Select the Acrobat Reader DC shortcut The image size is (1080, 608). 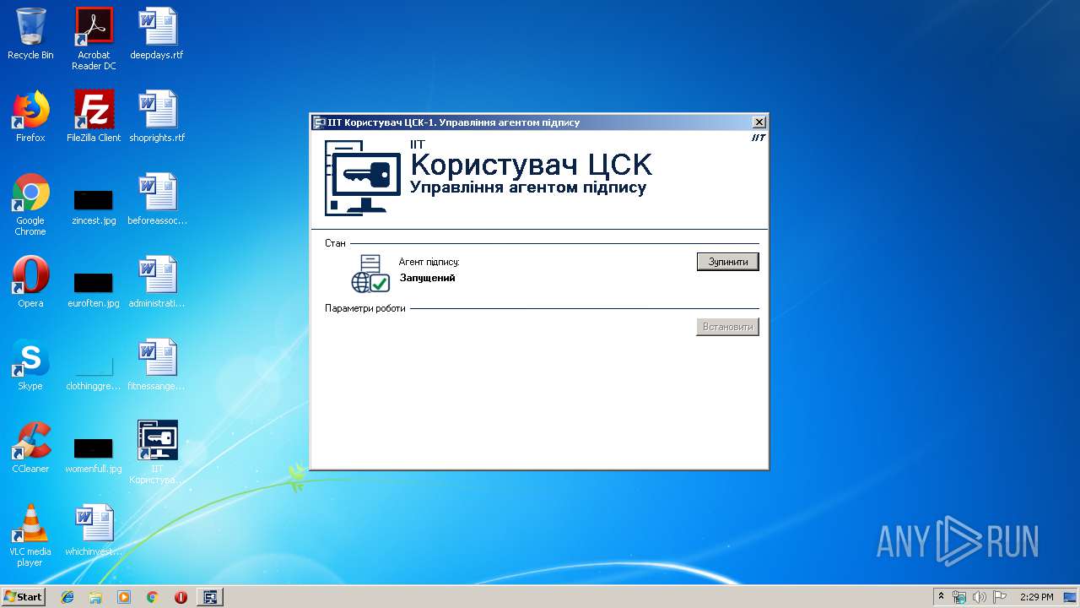(94, 39)
